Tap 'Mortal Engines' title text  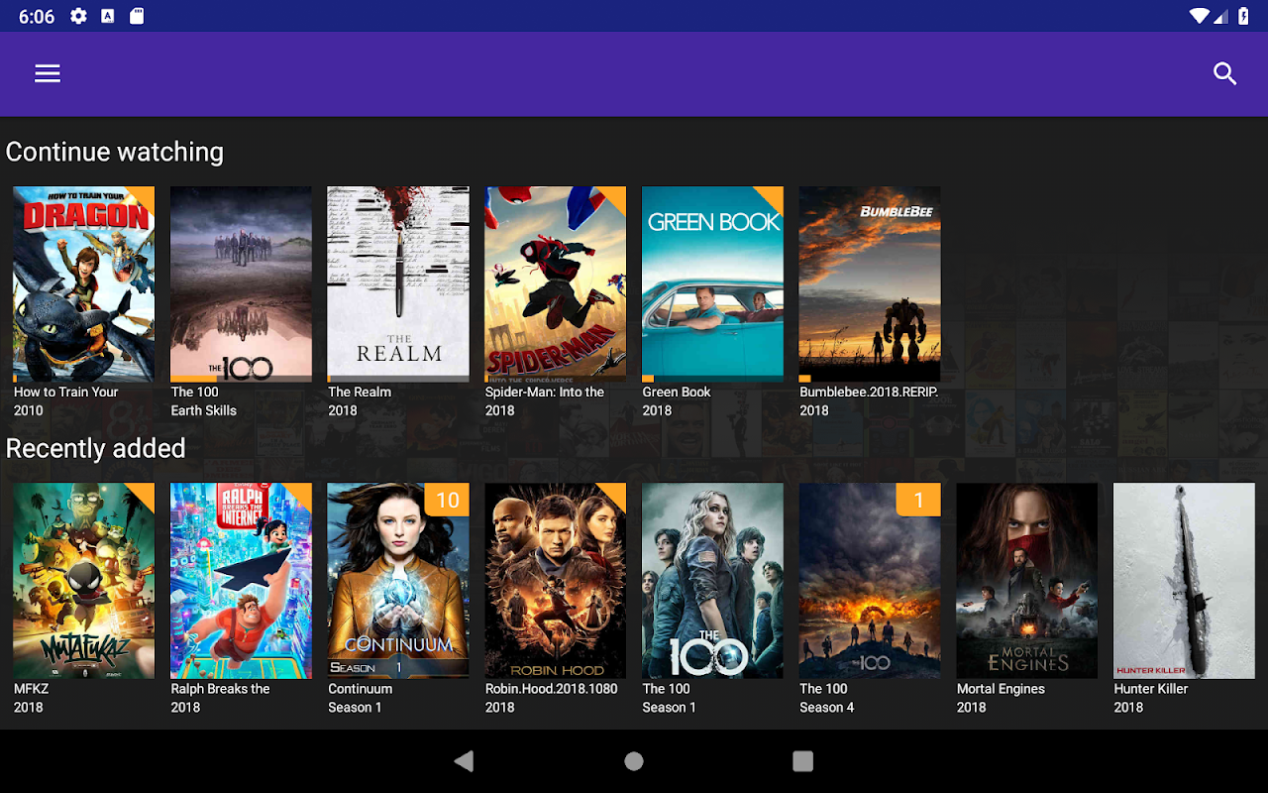click(x=1001, y=689)
